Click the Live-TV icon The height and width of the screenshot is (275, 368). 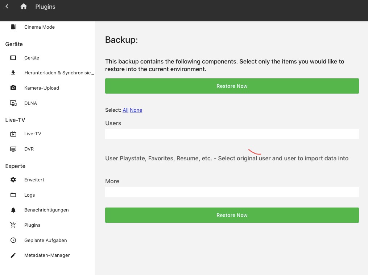point(13,134)
